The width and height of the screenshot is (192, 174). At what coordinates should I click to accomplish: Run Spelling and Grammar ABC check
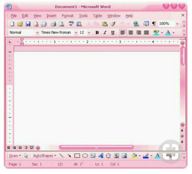(71, 24)
